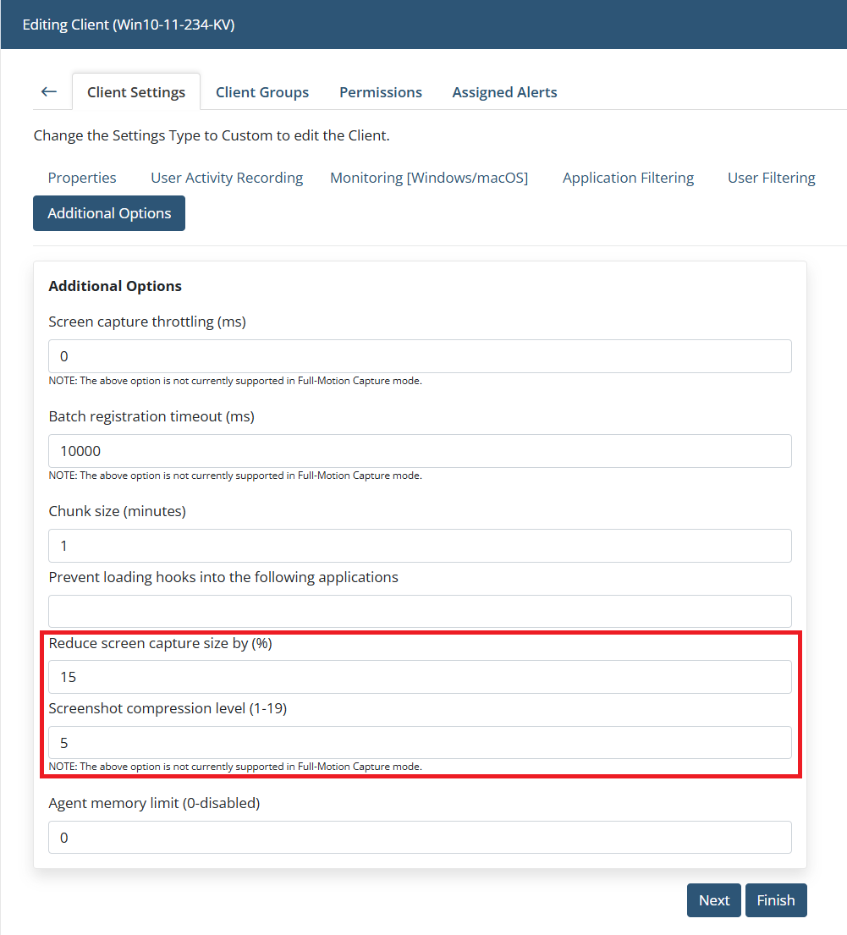Click the Prevent loading hooks field
847x935 pixels.
tap(420, 611)
